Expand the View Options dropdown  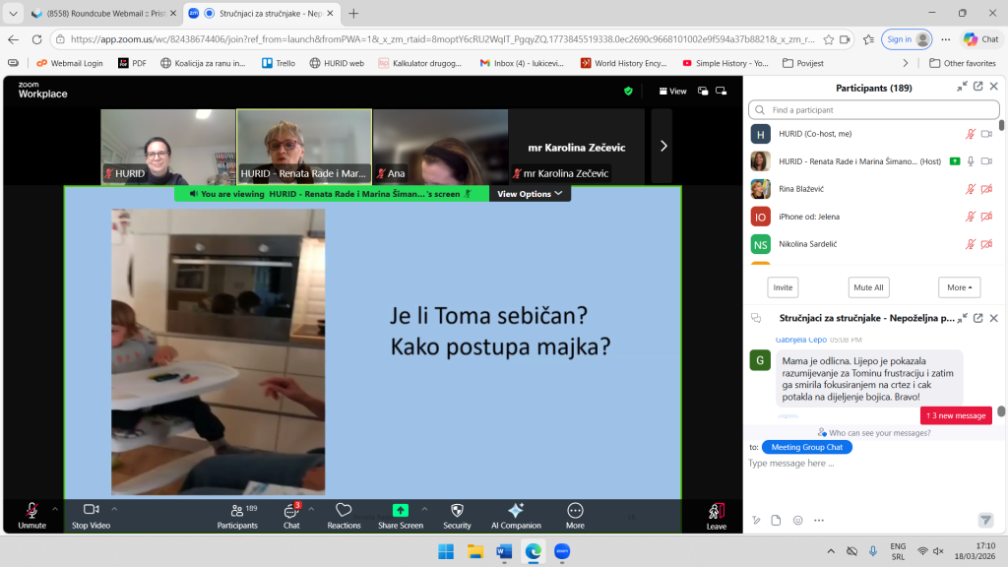tap(530, 194)
